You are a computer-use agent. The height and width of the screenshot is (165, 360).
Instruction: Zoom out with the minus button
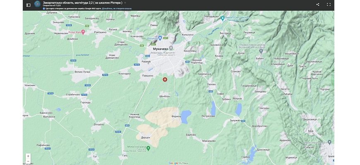(x=28, y=161)
